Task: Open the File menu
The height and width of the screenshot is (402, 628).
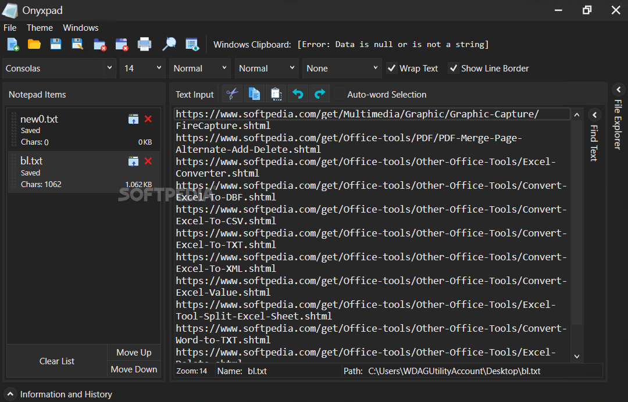Action: [10, 28]
